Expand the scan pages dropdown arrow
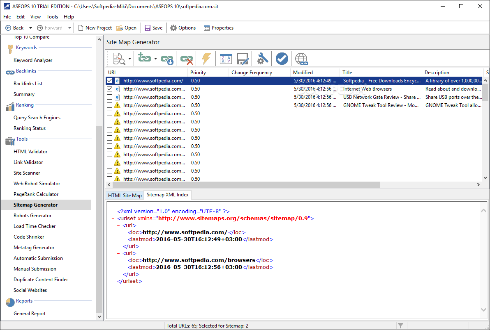Viewport: 490px width, 330px height. click(x=129, y=59)
